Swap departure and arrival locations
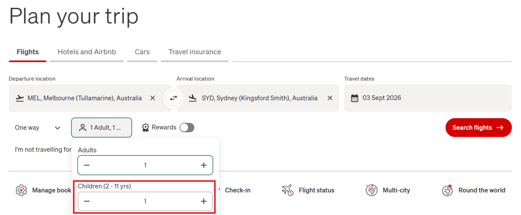 pos(174,98)
